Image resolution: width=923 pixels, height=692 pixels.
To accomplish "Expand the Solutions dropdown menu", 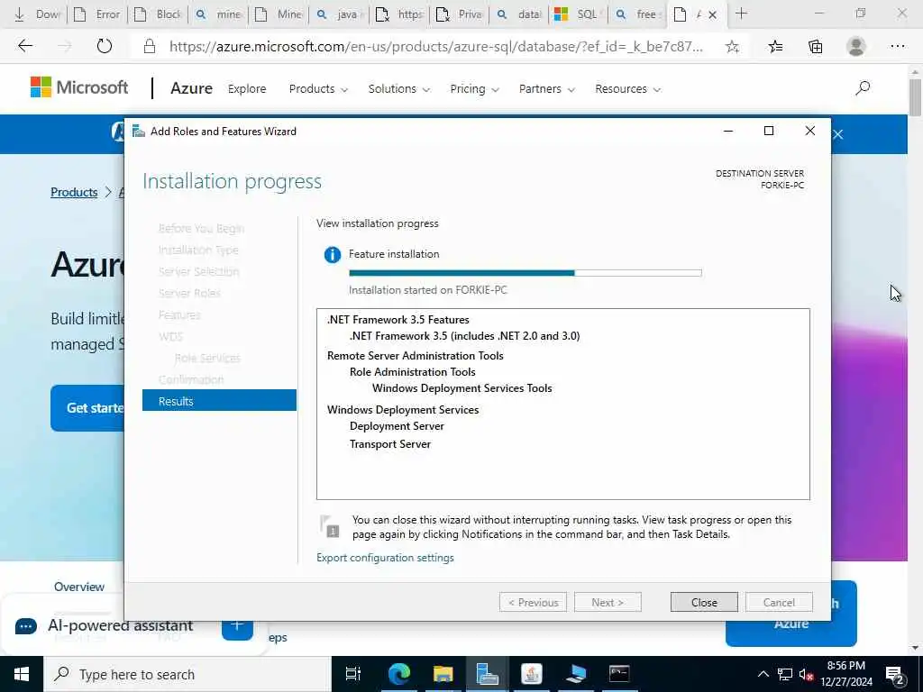I will click(399, 89).
